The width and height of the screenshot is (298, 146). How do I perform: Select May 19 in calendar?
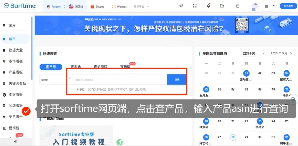coord(206,121)
